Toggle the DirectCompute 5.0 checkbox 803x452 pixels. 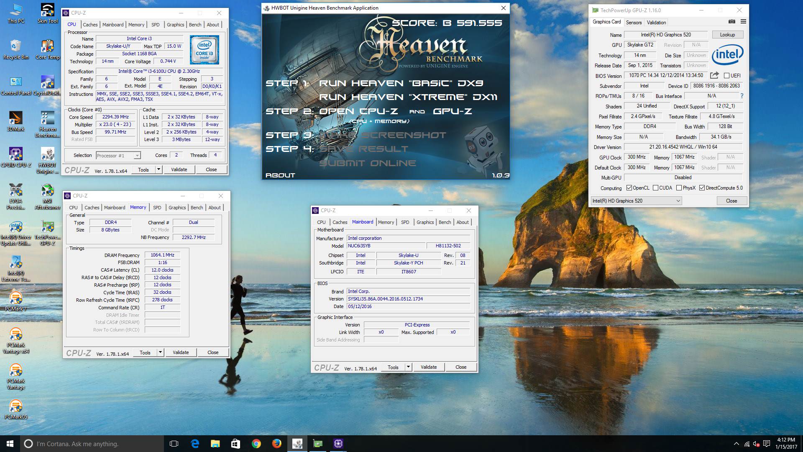pyautogui.click(x=702, y=188)
